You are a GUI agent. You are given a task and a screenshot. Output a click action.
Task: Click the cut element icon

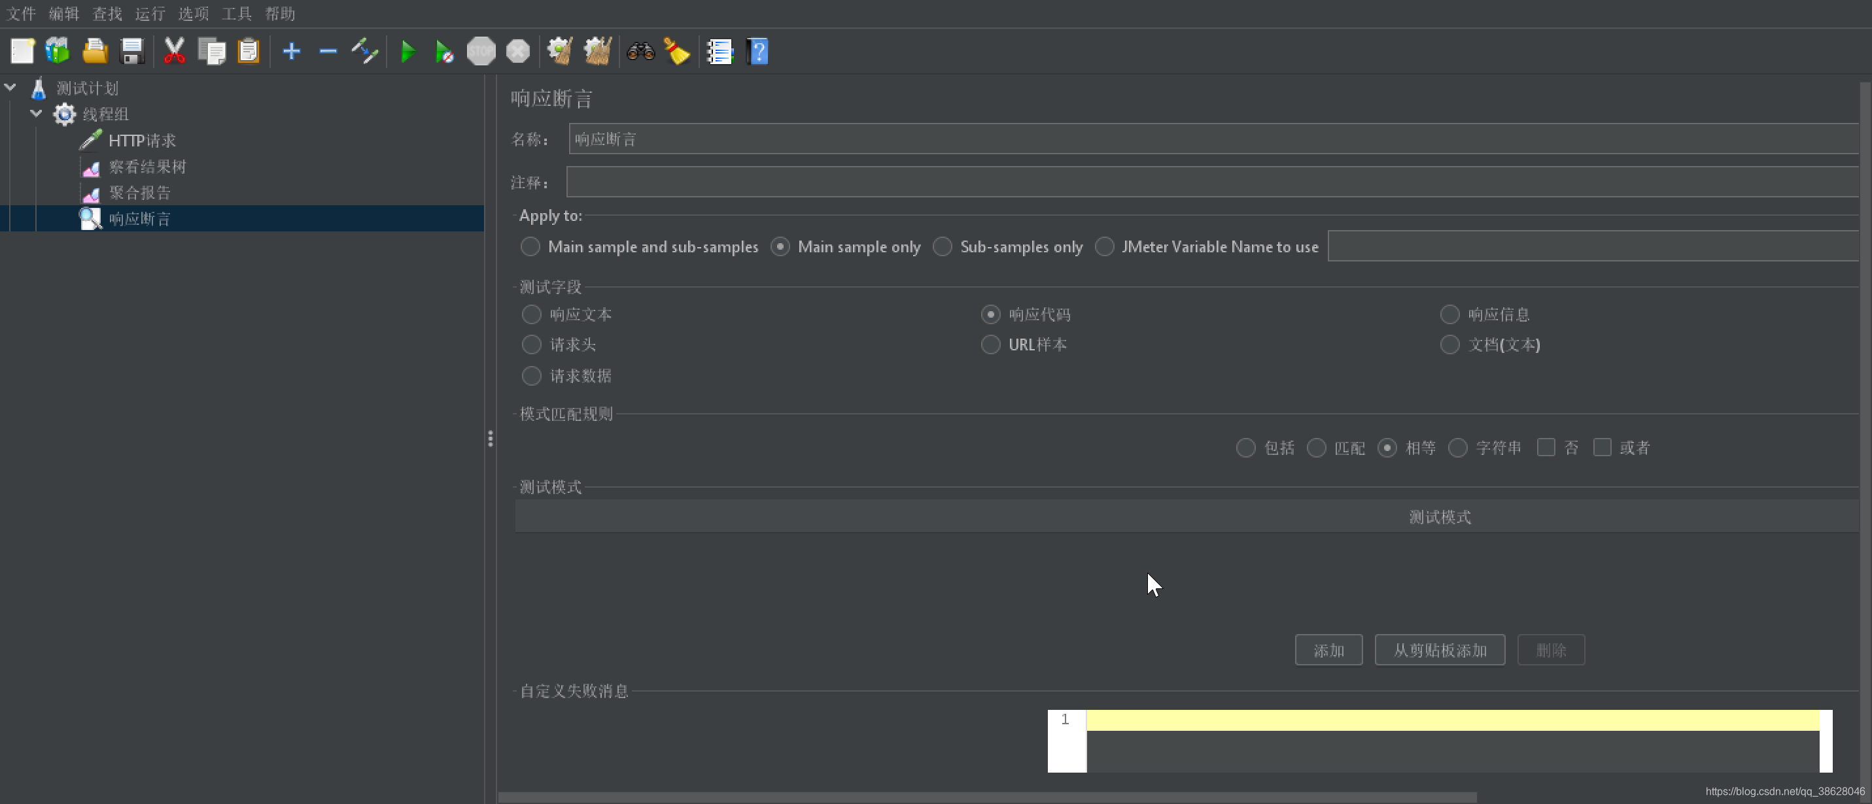(174, 50)
